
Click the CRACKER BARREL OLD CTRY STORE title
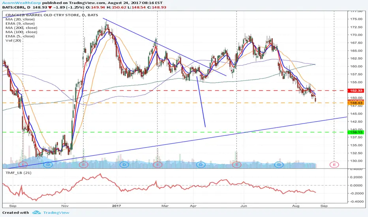coord(43,15)
